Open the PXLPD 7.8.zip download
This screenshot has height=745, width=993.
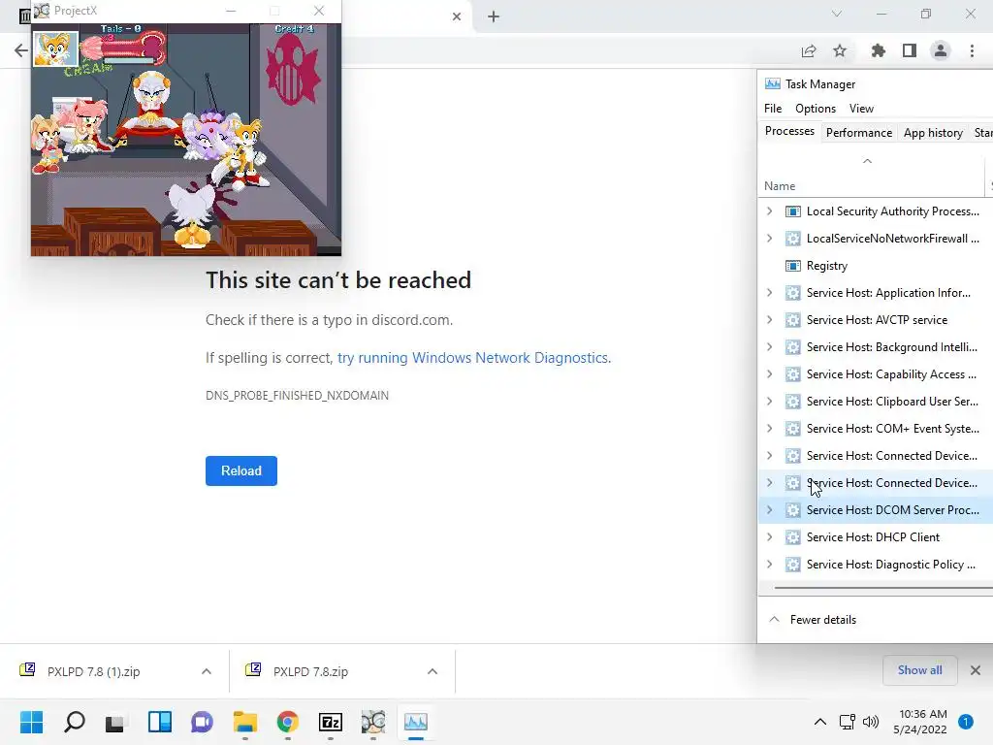(x=310, y=671)
